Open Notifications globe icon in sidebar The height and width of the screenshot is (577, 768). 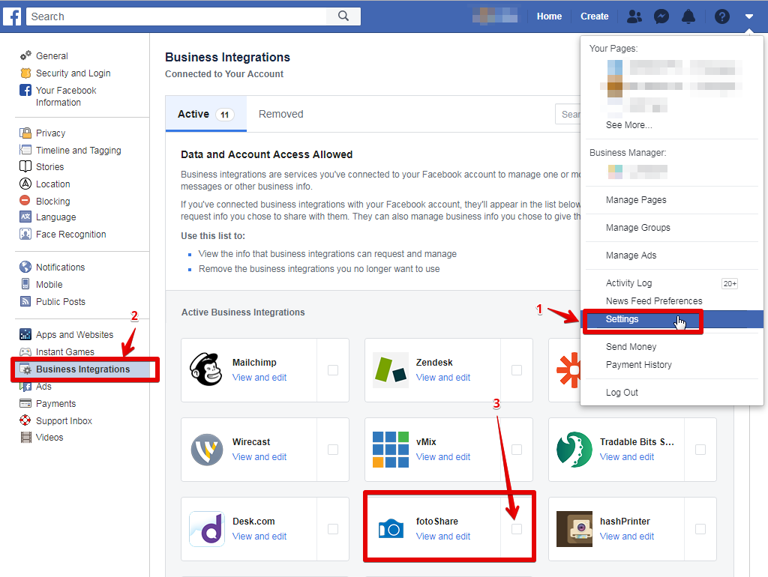point(25,267)
